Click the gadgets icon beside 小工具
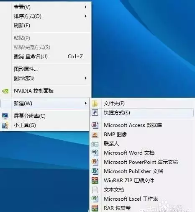The width and height of the screenshot is (195, 212). pos(5,125)
